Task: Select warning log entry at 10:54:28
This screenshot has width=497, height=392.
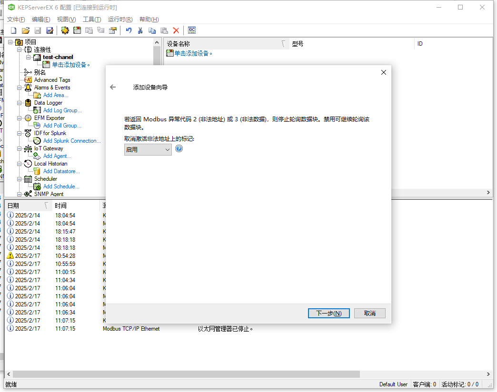Action: click(x=56, y=255)
